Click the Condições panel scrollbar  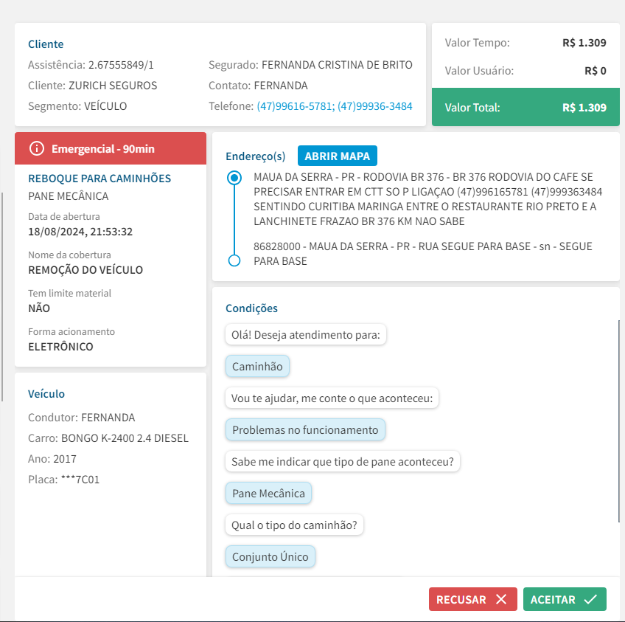click(x=618, y=421)
